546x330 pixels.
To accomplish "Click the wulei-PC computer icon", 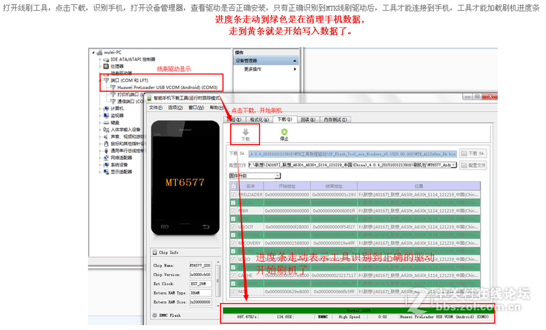I will pyautogui.click(x=99, y=52).
